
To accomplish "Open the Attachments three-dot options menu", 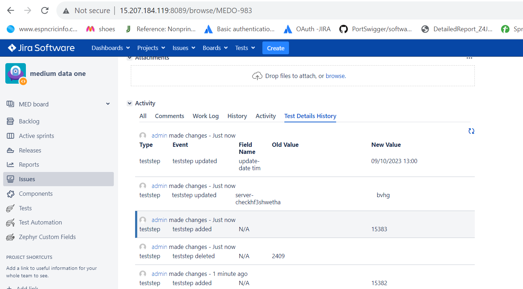I will coord(469,58).
